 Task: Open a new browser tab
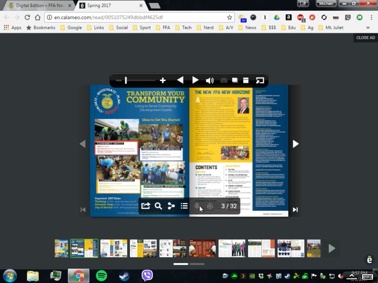pyautogui.click(x=154, y=6)
